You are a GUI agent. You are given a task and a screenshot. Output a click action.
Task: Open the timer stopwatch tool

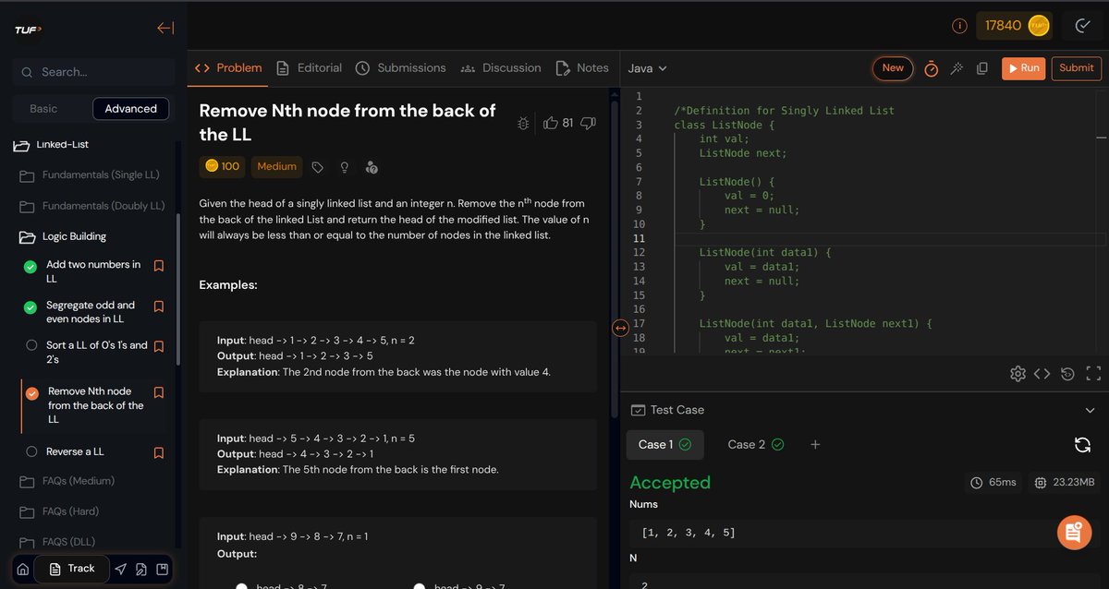932,68
